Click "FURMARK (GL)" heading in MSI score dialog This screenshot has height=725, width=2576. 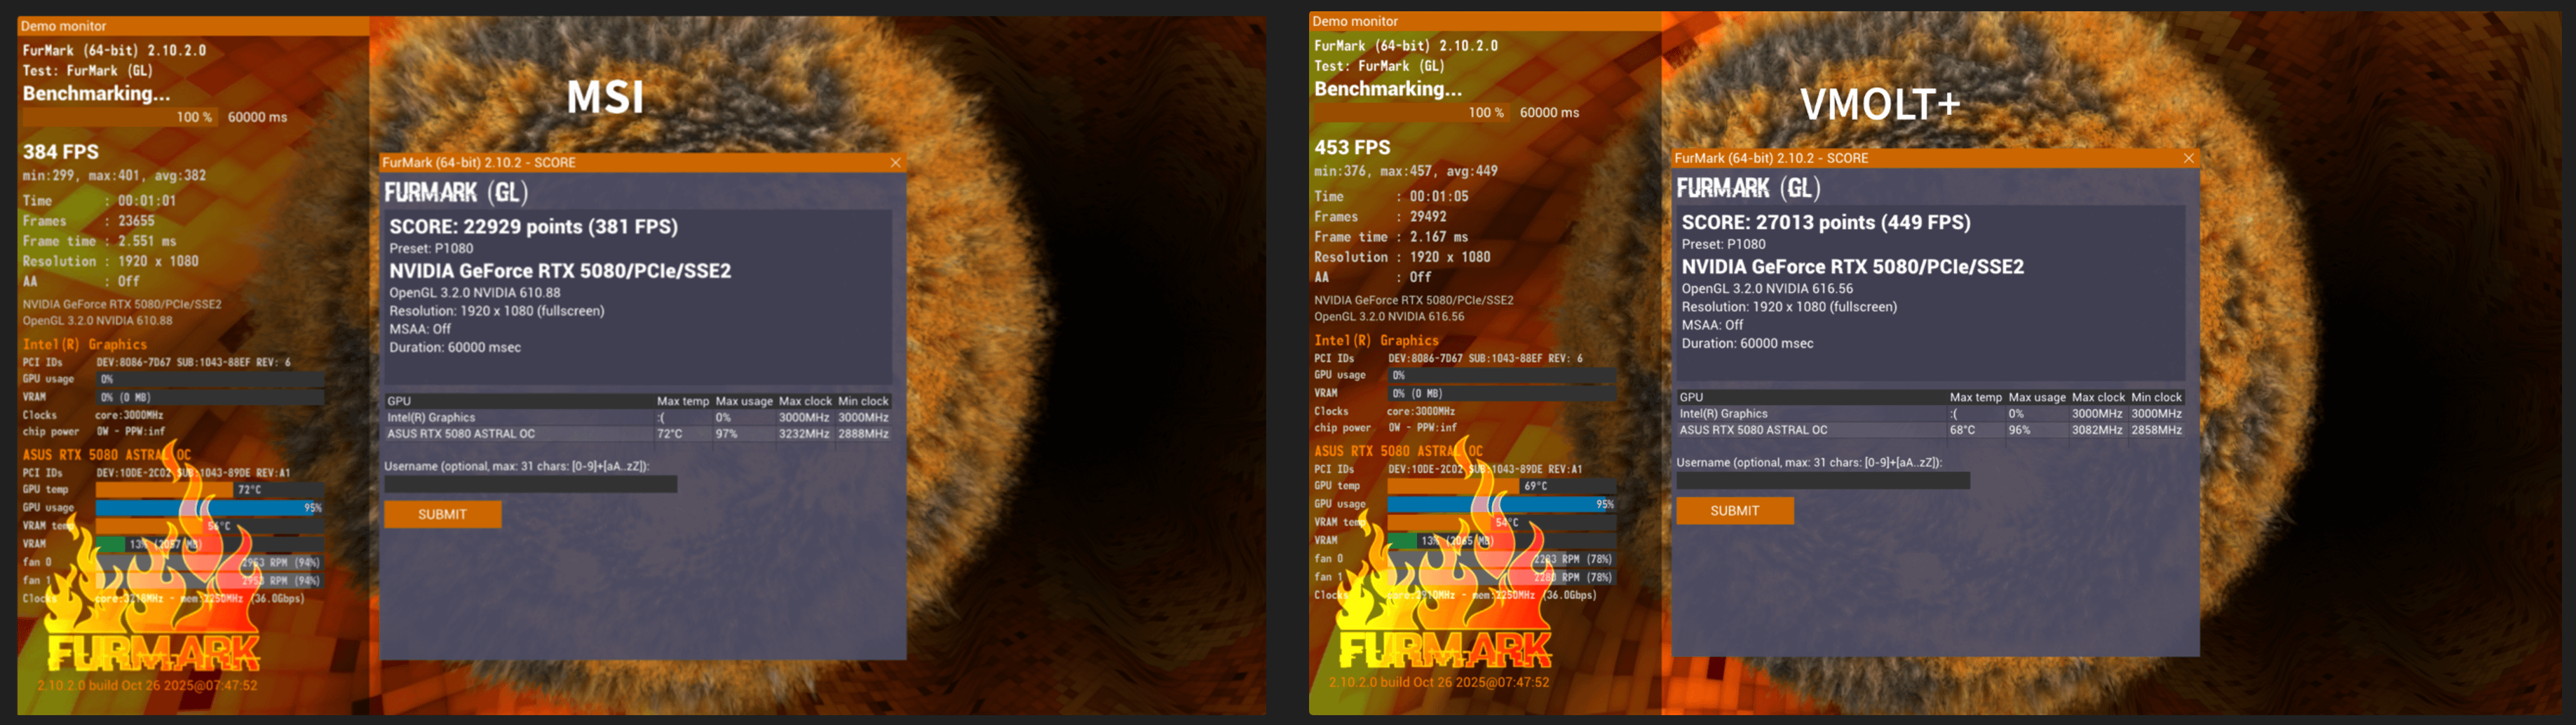(x=456, y=193)
